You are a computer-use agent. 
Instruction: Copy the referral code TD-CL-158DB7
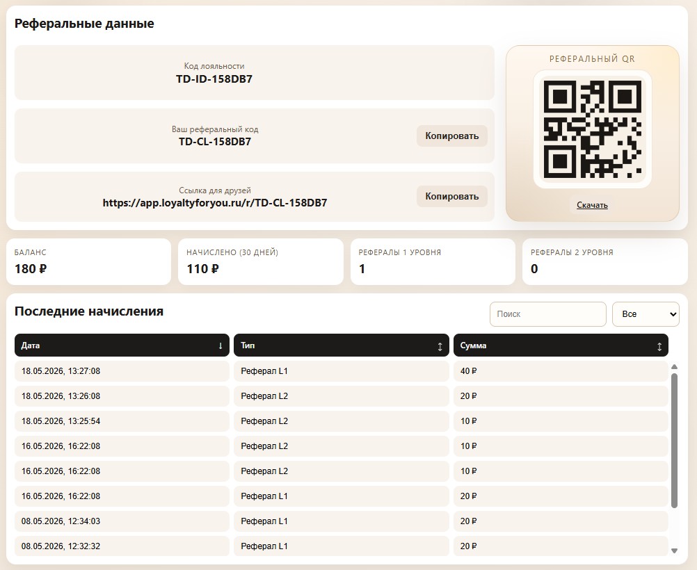451,136
